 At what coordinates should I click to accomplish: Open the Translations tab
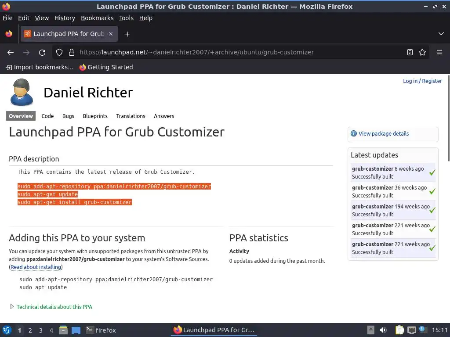tap(131, 116)
